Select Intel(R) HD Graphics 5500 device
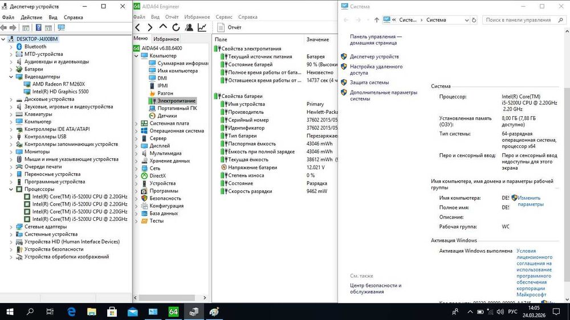This screenshot has height=320, width=570. pyautogui.click(x=60, y=92)
